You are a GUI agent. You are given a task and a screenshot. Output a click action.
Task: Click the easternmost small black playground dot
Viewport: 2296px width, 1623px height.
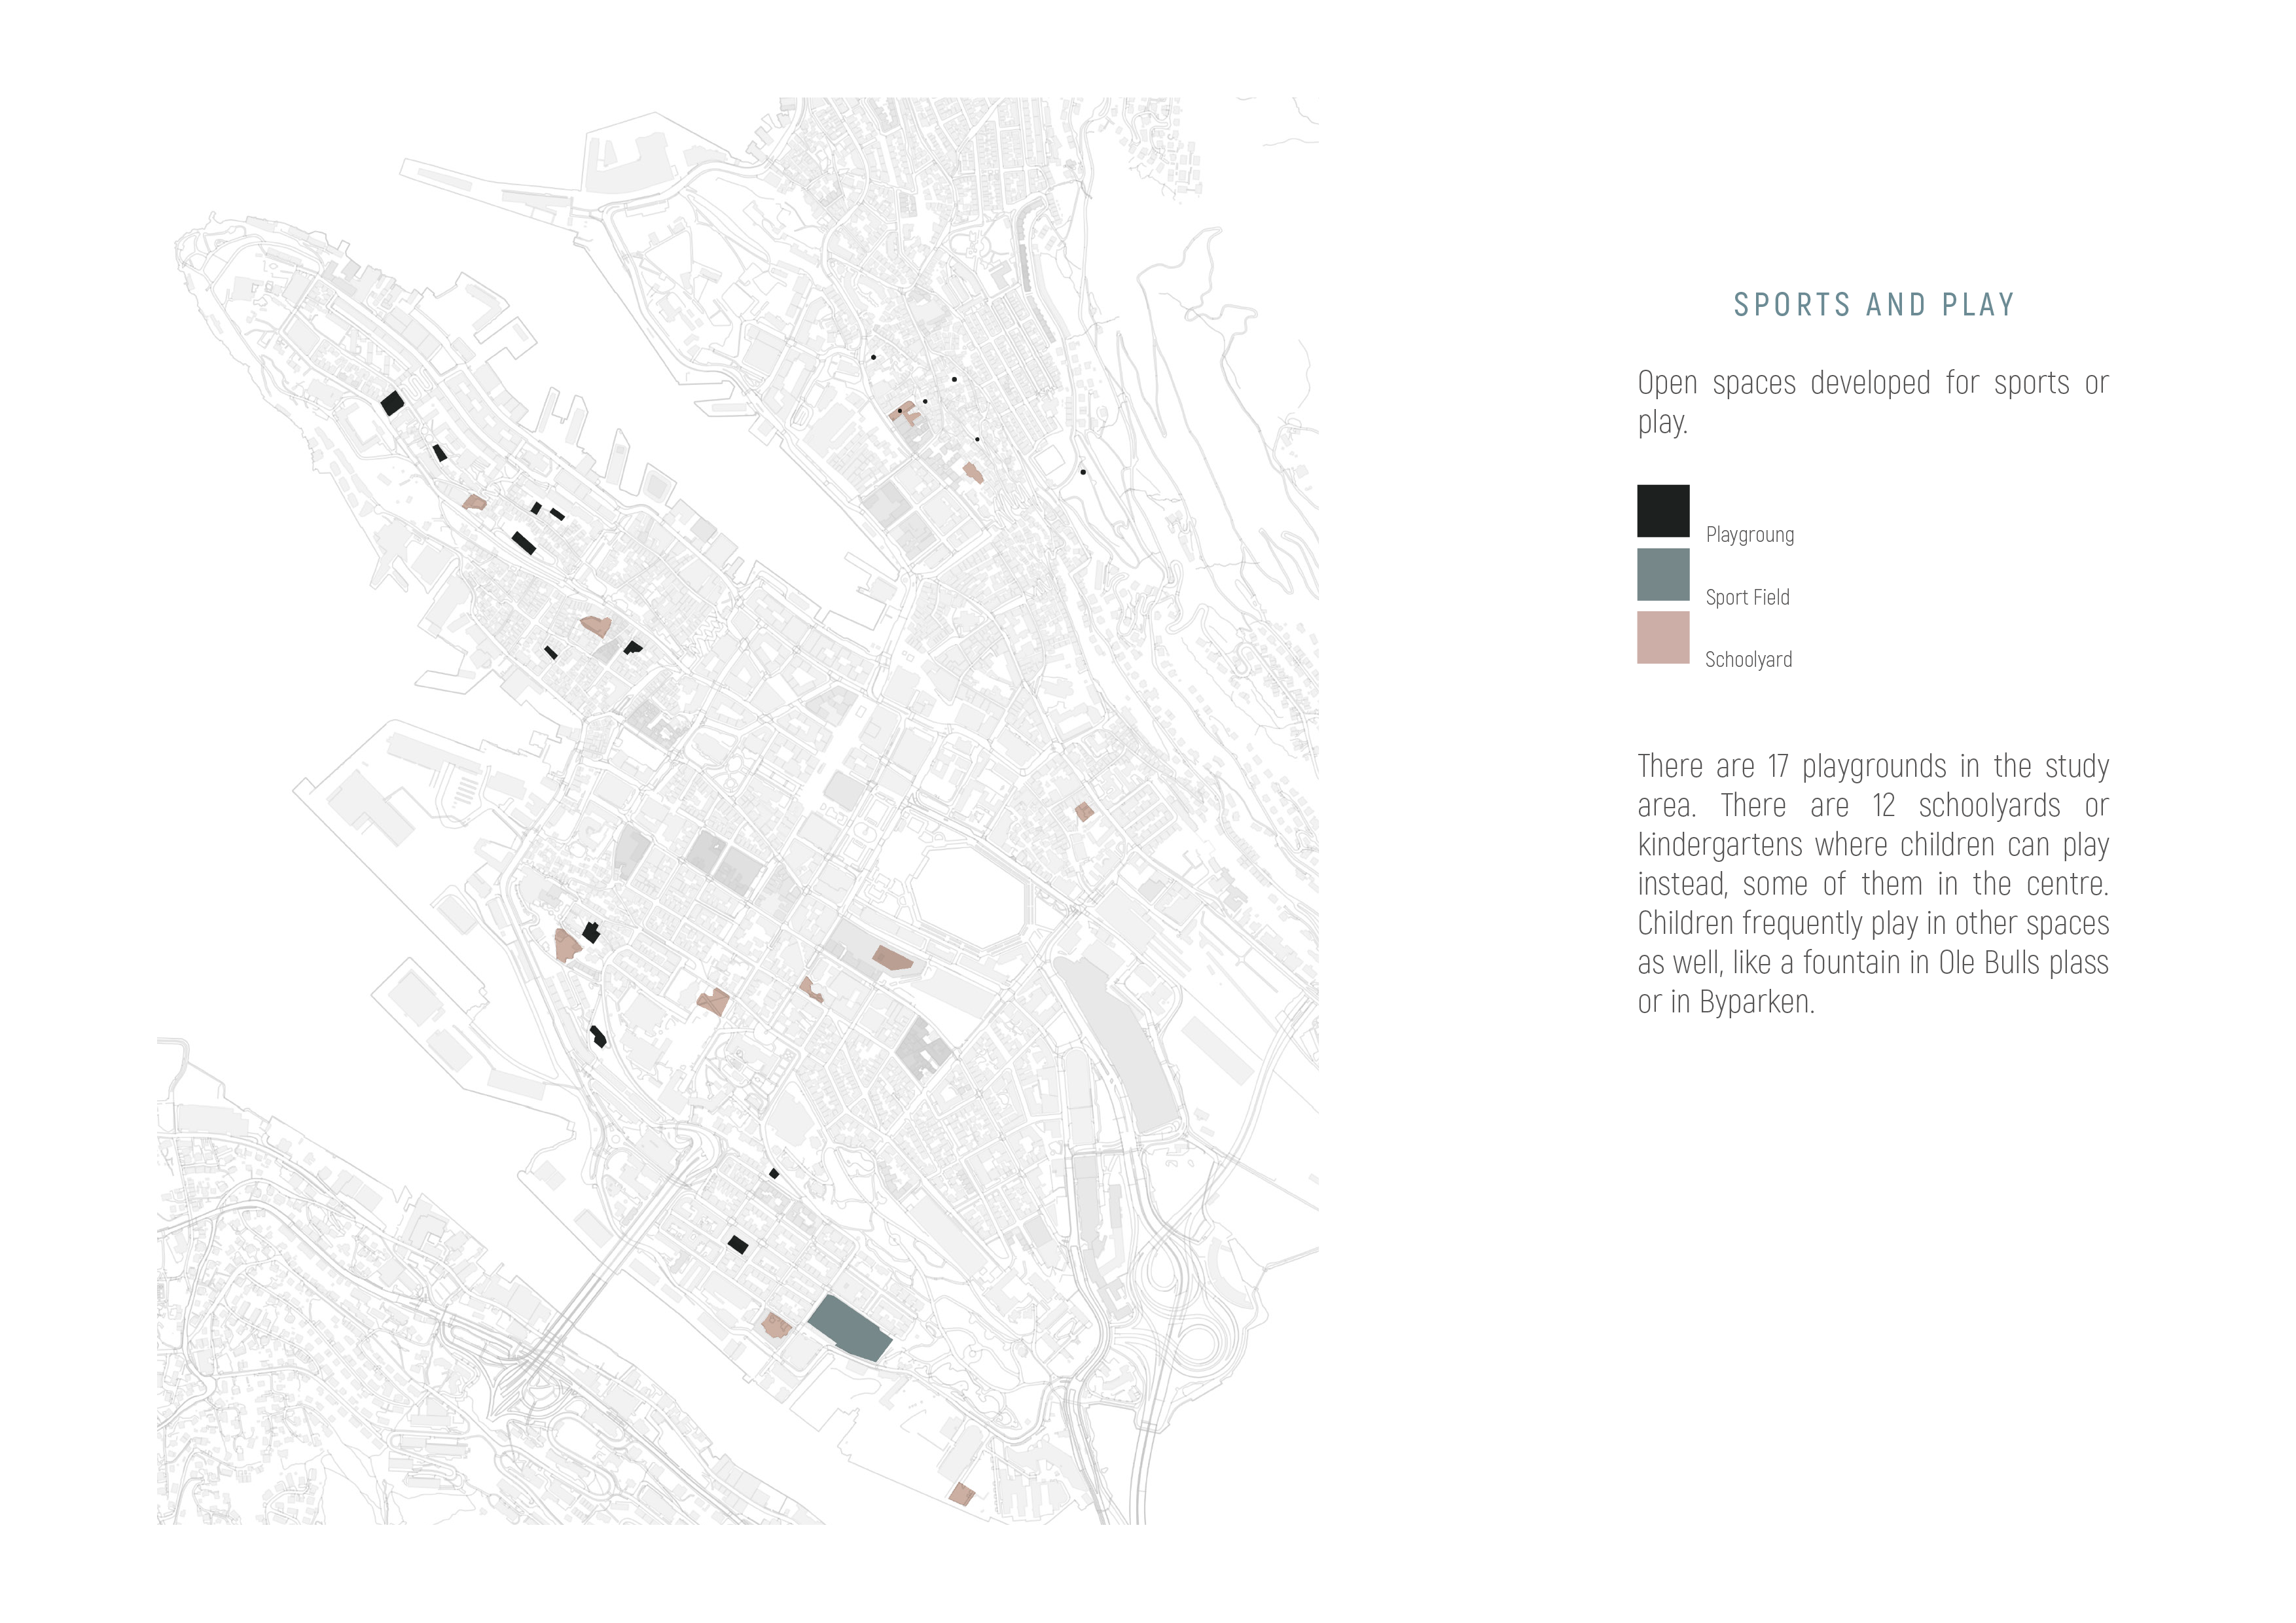[1083, 472]
